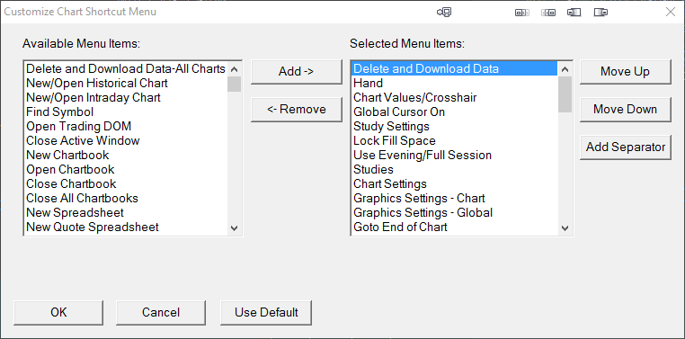The width and height of the screenshot is (685, 339).
Task: Click the <- Remove button
Action: 296,109
